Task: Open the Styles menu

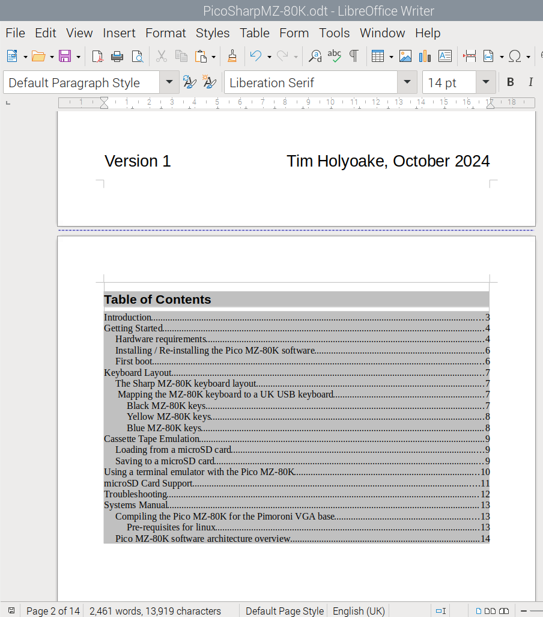Action: click(213, 33)
